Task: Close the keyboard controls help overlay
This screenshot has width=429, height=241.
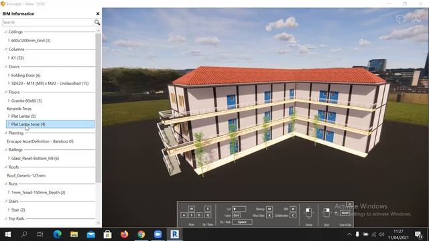Action: coord(349,204)
